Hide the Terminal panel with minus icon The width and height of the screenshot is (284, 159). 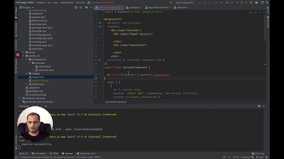tap(264, 106)
